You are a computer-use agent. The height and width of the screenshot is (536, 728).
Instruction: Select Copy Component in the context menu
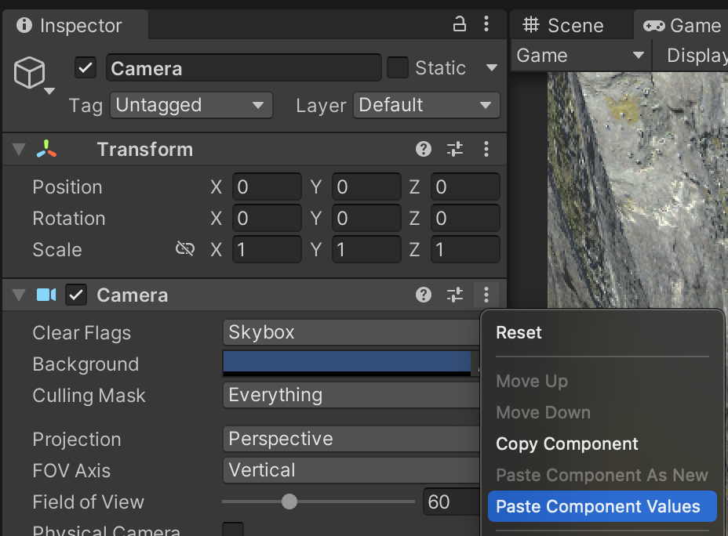tap(567, 444)
